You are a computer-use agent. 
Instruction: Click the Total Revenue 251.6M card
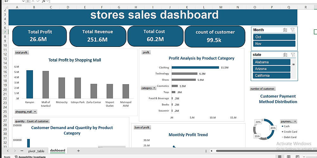click(x=98, y=36)
